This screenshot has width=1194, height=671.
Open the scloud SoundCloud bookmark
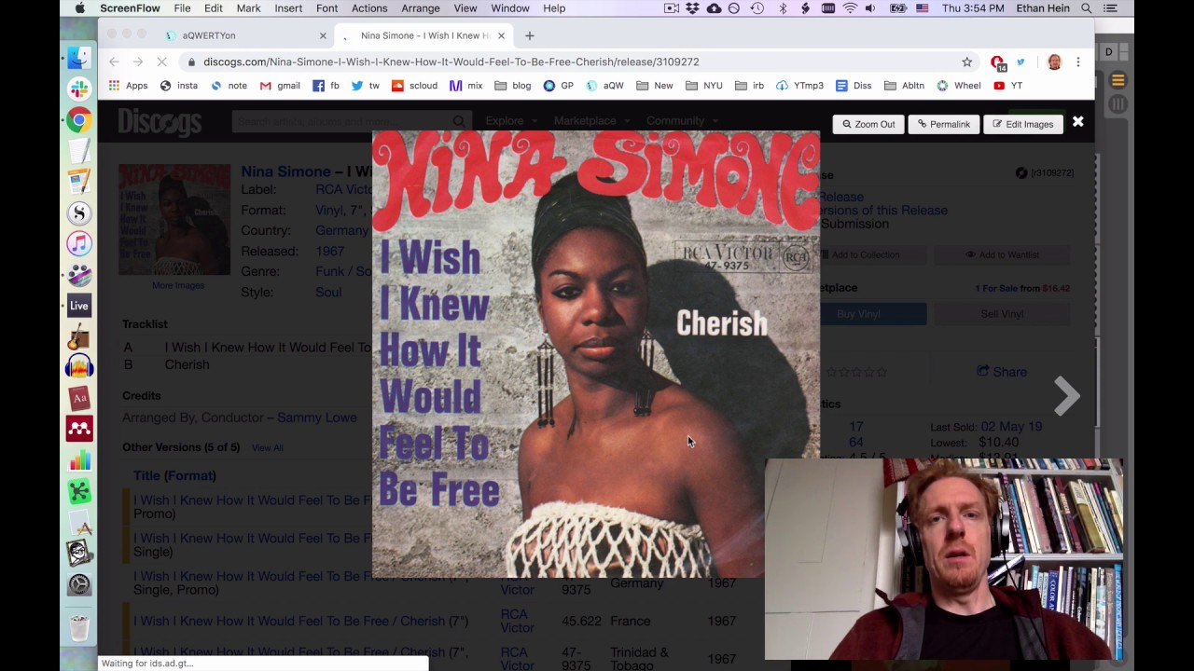414,85
